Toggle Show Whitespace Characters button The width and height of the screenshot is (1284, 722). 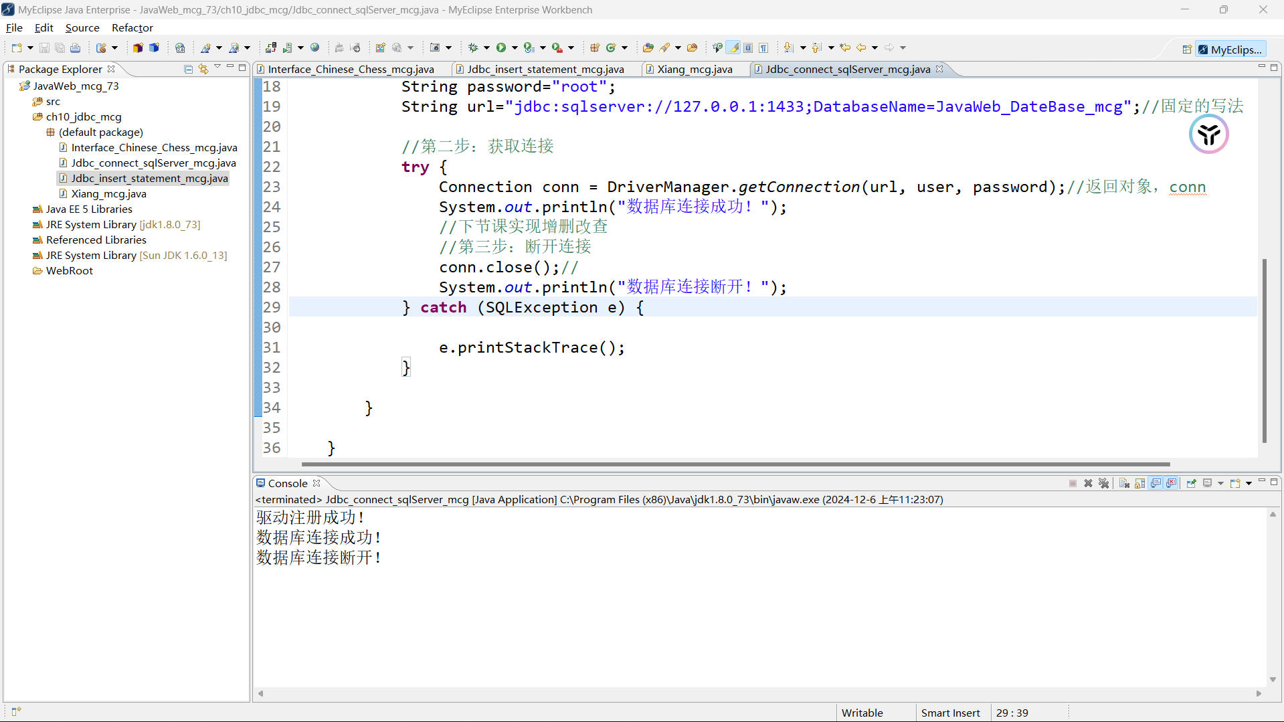coord(763,48)
